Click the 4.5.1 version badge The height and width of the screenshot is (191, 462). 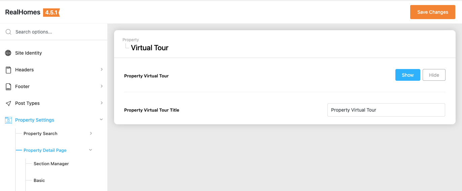tap(51, 12)
